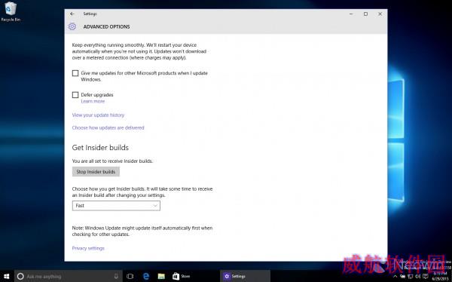The height and width of the screenshot is (282, 452).
Task: Open View your update history link
Action: (x=98, y=115)
